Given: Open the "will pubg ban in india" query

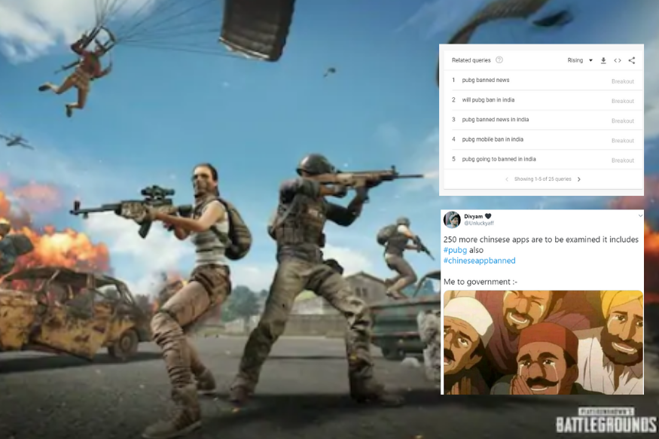Looking at the screenshot, I should tap(488, 100).
